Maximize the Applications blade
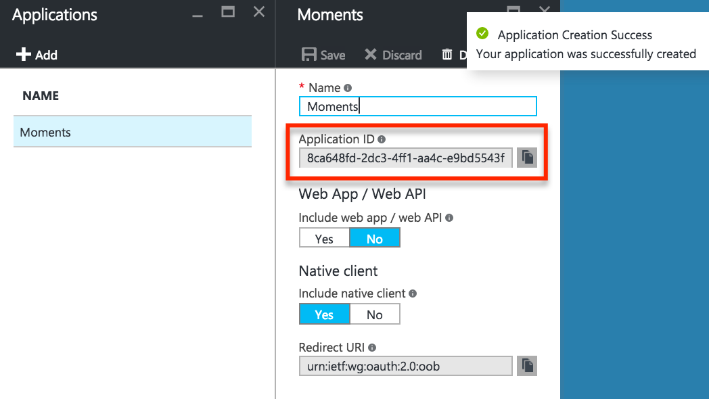 [228, 11]
